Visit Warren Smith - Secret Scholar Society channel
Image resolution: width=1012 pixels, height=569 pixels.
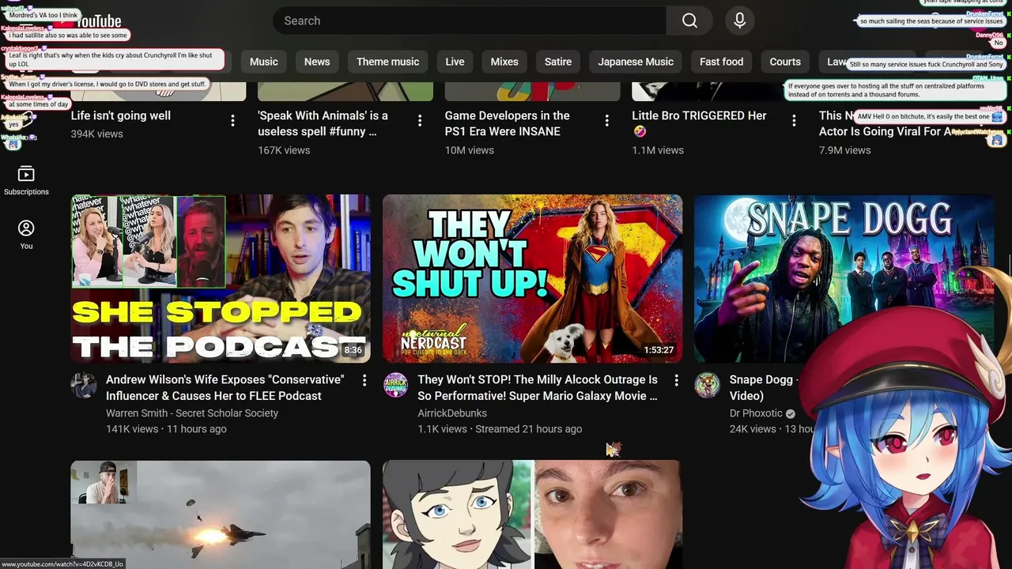coord(192,413)
